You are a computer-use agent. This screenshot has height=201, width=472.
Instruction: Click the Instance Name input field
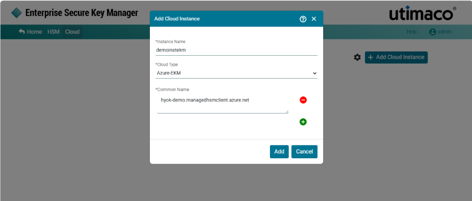click(x=237, y=50)
